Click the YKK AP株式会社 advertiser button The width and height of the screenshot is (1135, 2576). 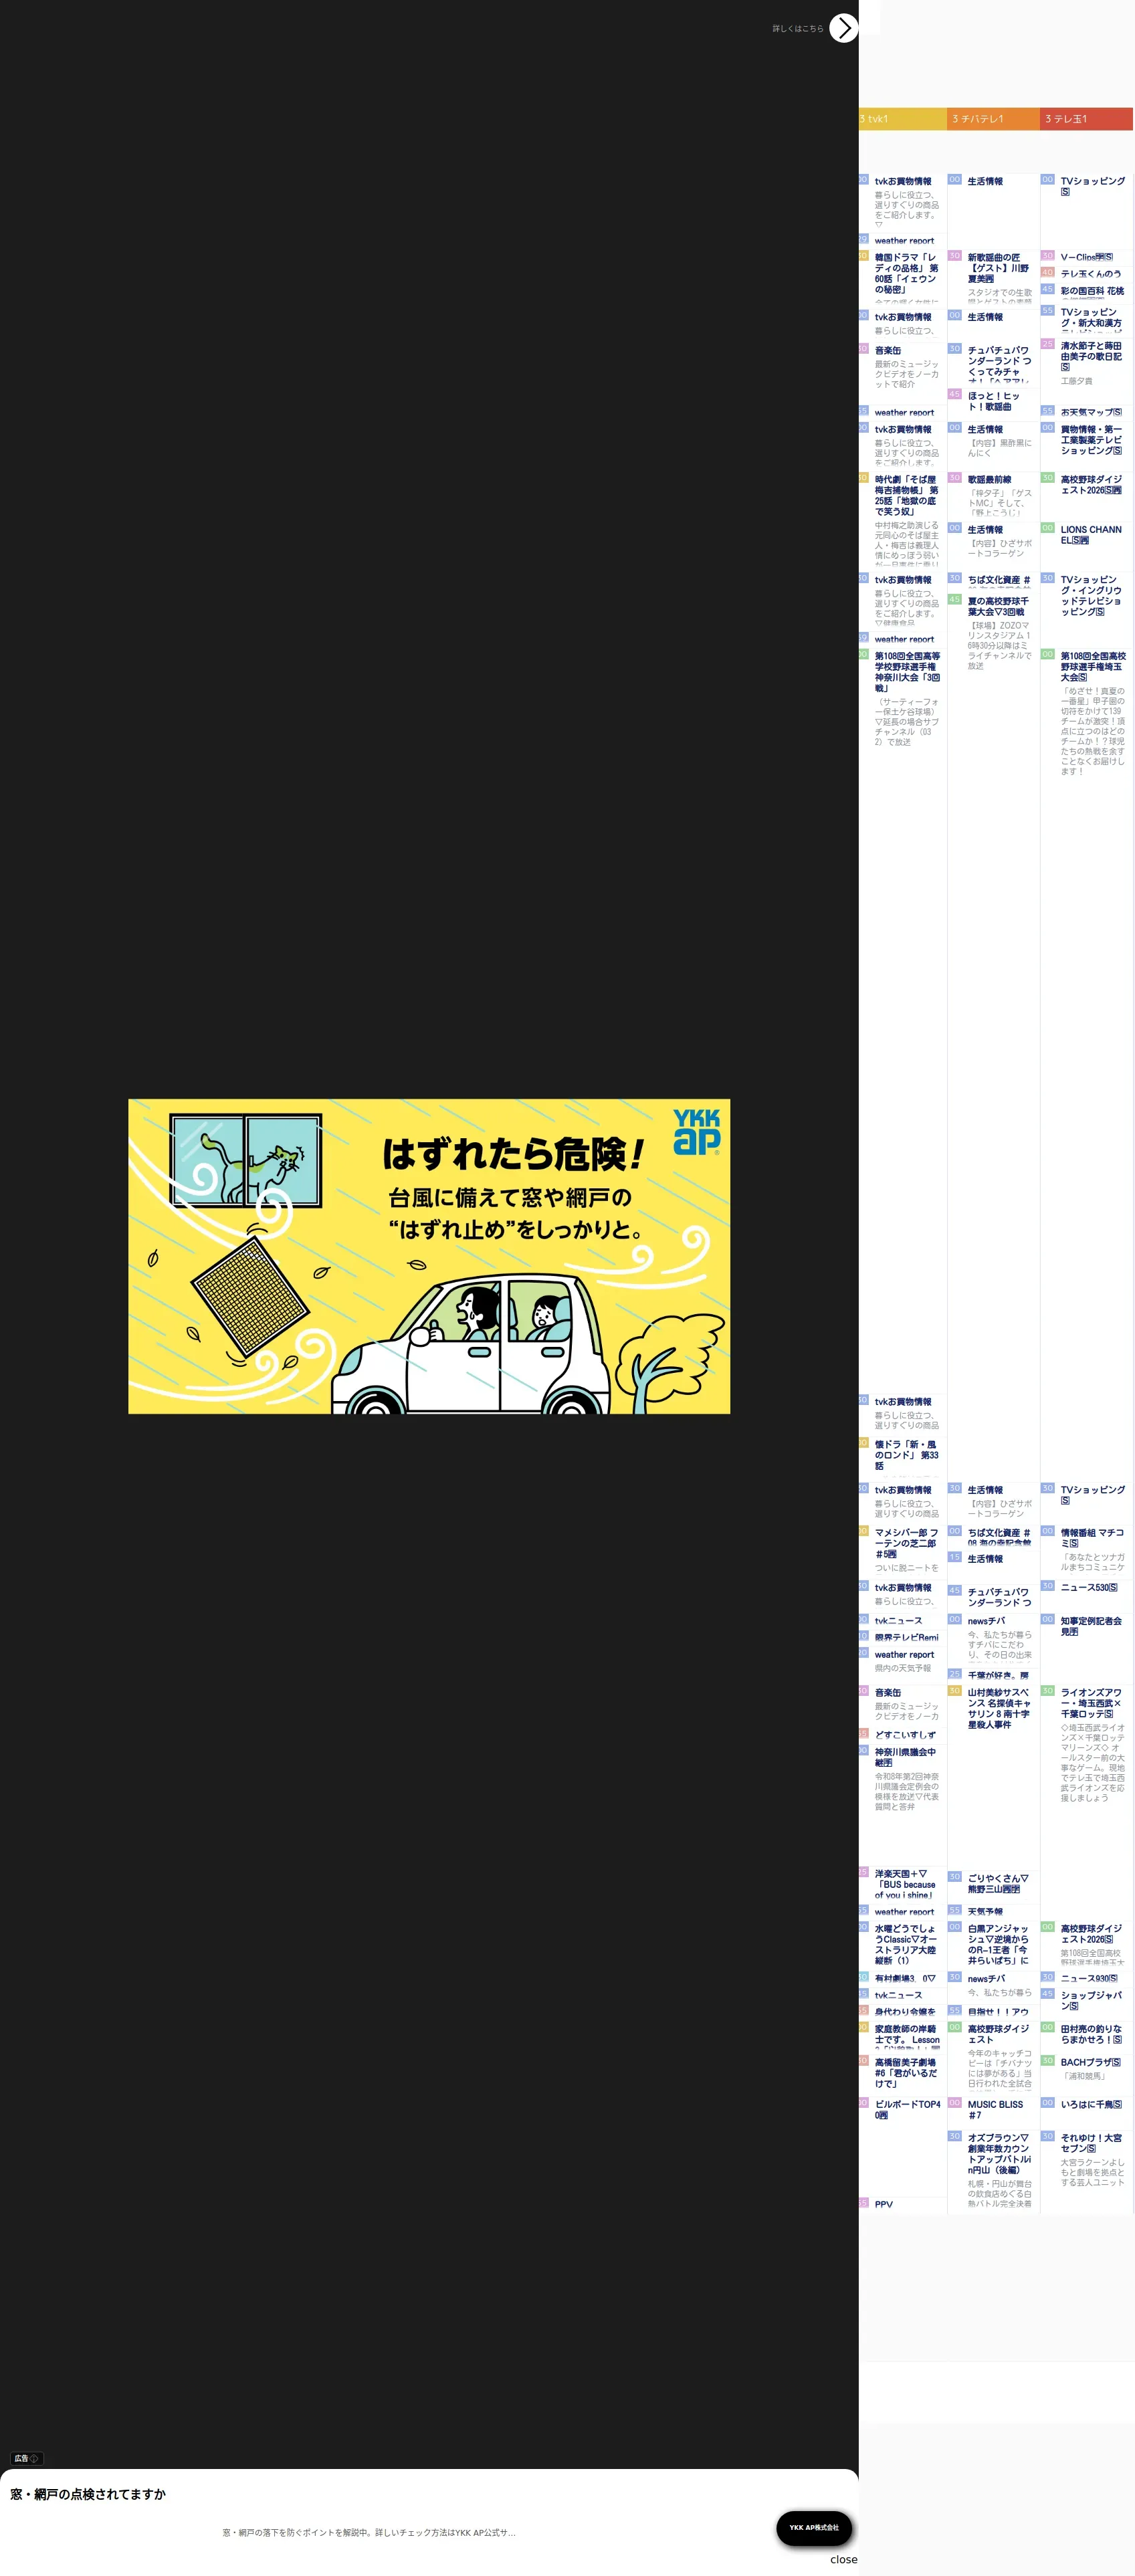pyautogui.click(x=814, y=2528)
